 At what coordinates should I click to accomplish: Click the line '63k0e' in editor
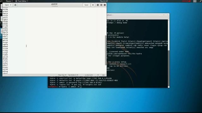coord(5,24)
